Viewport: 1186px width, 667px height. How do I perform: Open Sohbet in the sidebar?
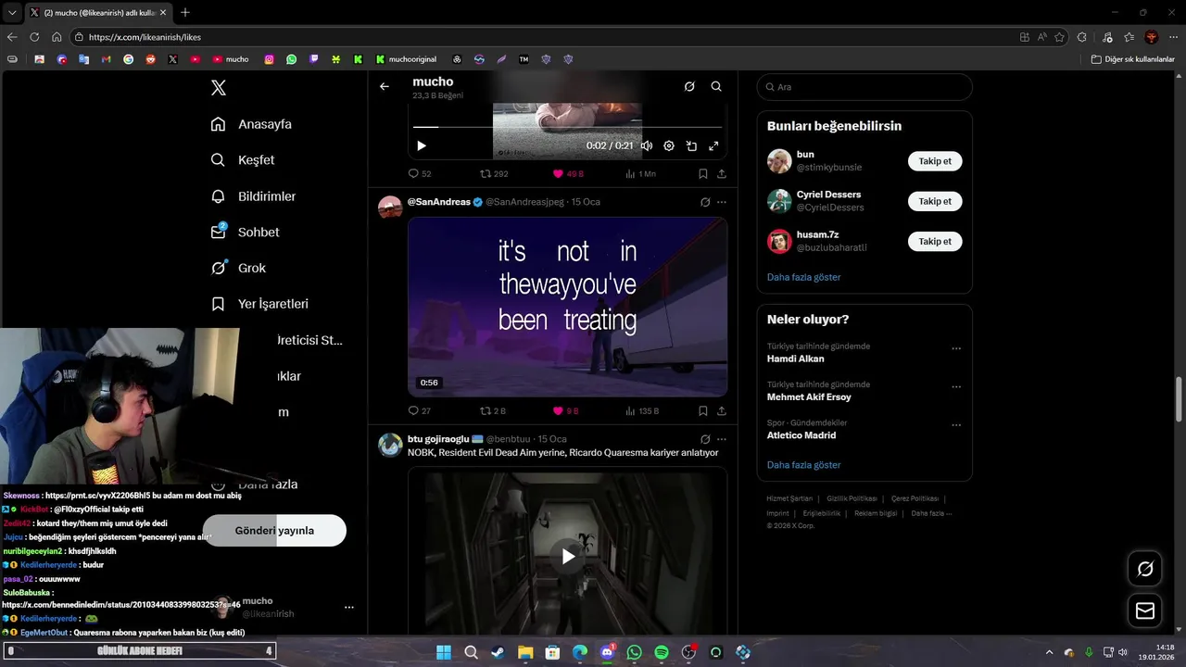pyautogui.click(x=246, y=233)
